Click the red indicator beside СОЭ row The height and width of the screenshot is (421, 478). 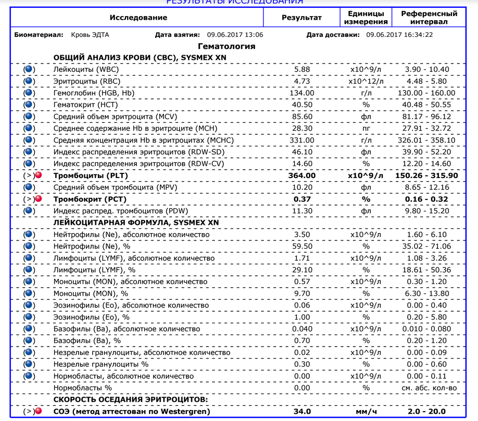(x=38, y=412)
